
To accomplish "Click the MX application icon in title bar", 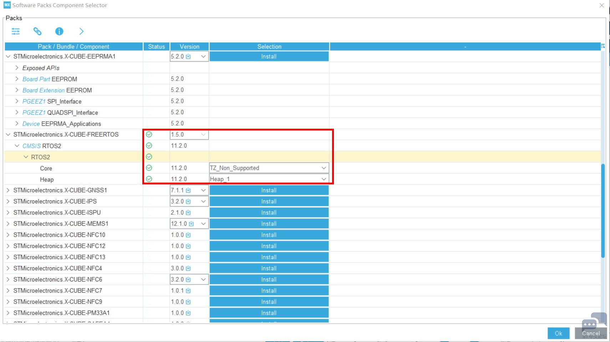I will 7,5.
